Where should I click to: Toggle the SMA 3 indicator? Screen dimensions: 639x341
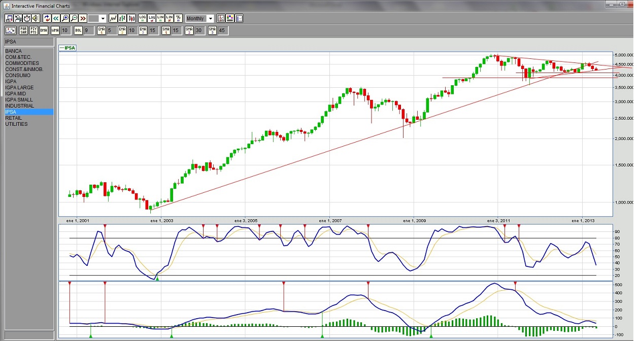point(212,30)
